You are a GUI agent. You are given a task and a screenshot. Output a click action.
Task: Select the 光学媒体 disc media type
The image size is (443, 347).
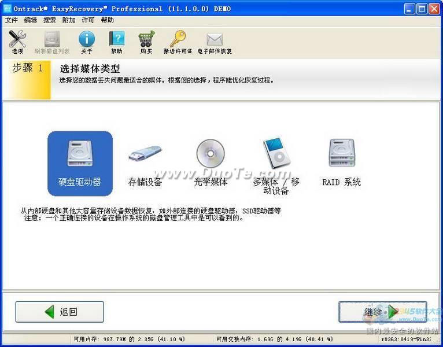(x=211, y=163)
